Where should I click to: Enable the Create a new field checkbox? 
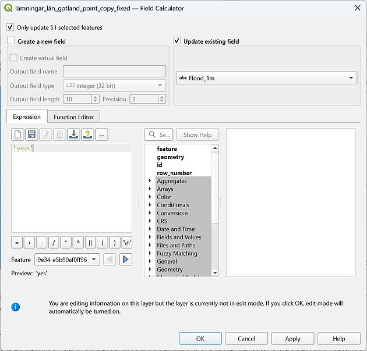[x=10, y=41]
